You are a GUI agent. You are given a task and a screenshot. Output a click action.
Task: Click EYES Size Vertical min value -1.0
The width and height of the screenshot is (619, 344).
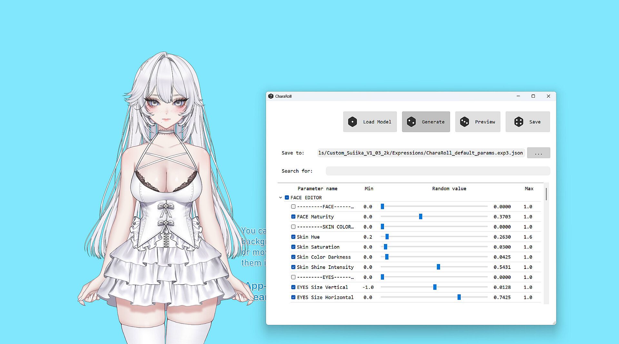click(368, 287)
